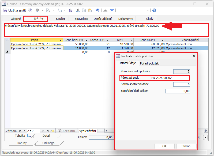Click the undo arrow icon
The width and height of the screenshot is (214, 156).
(x=97, y=10)
